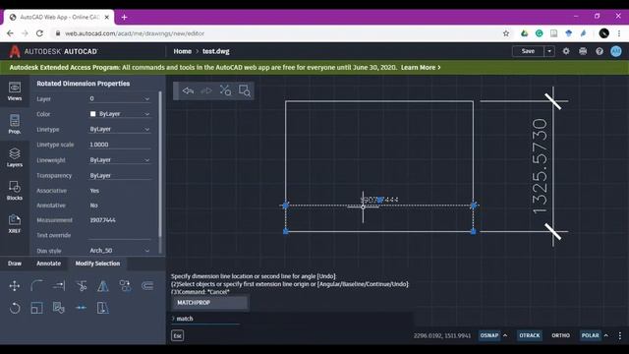Open the Save dropdown arrow
Viewport: 629px width, 354px height.
pos(549,51)
